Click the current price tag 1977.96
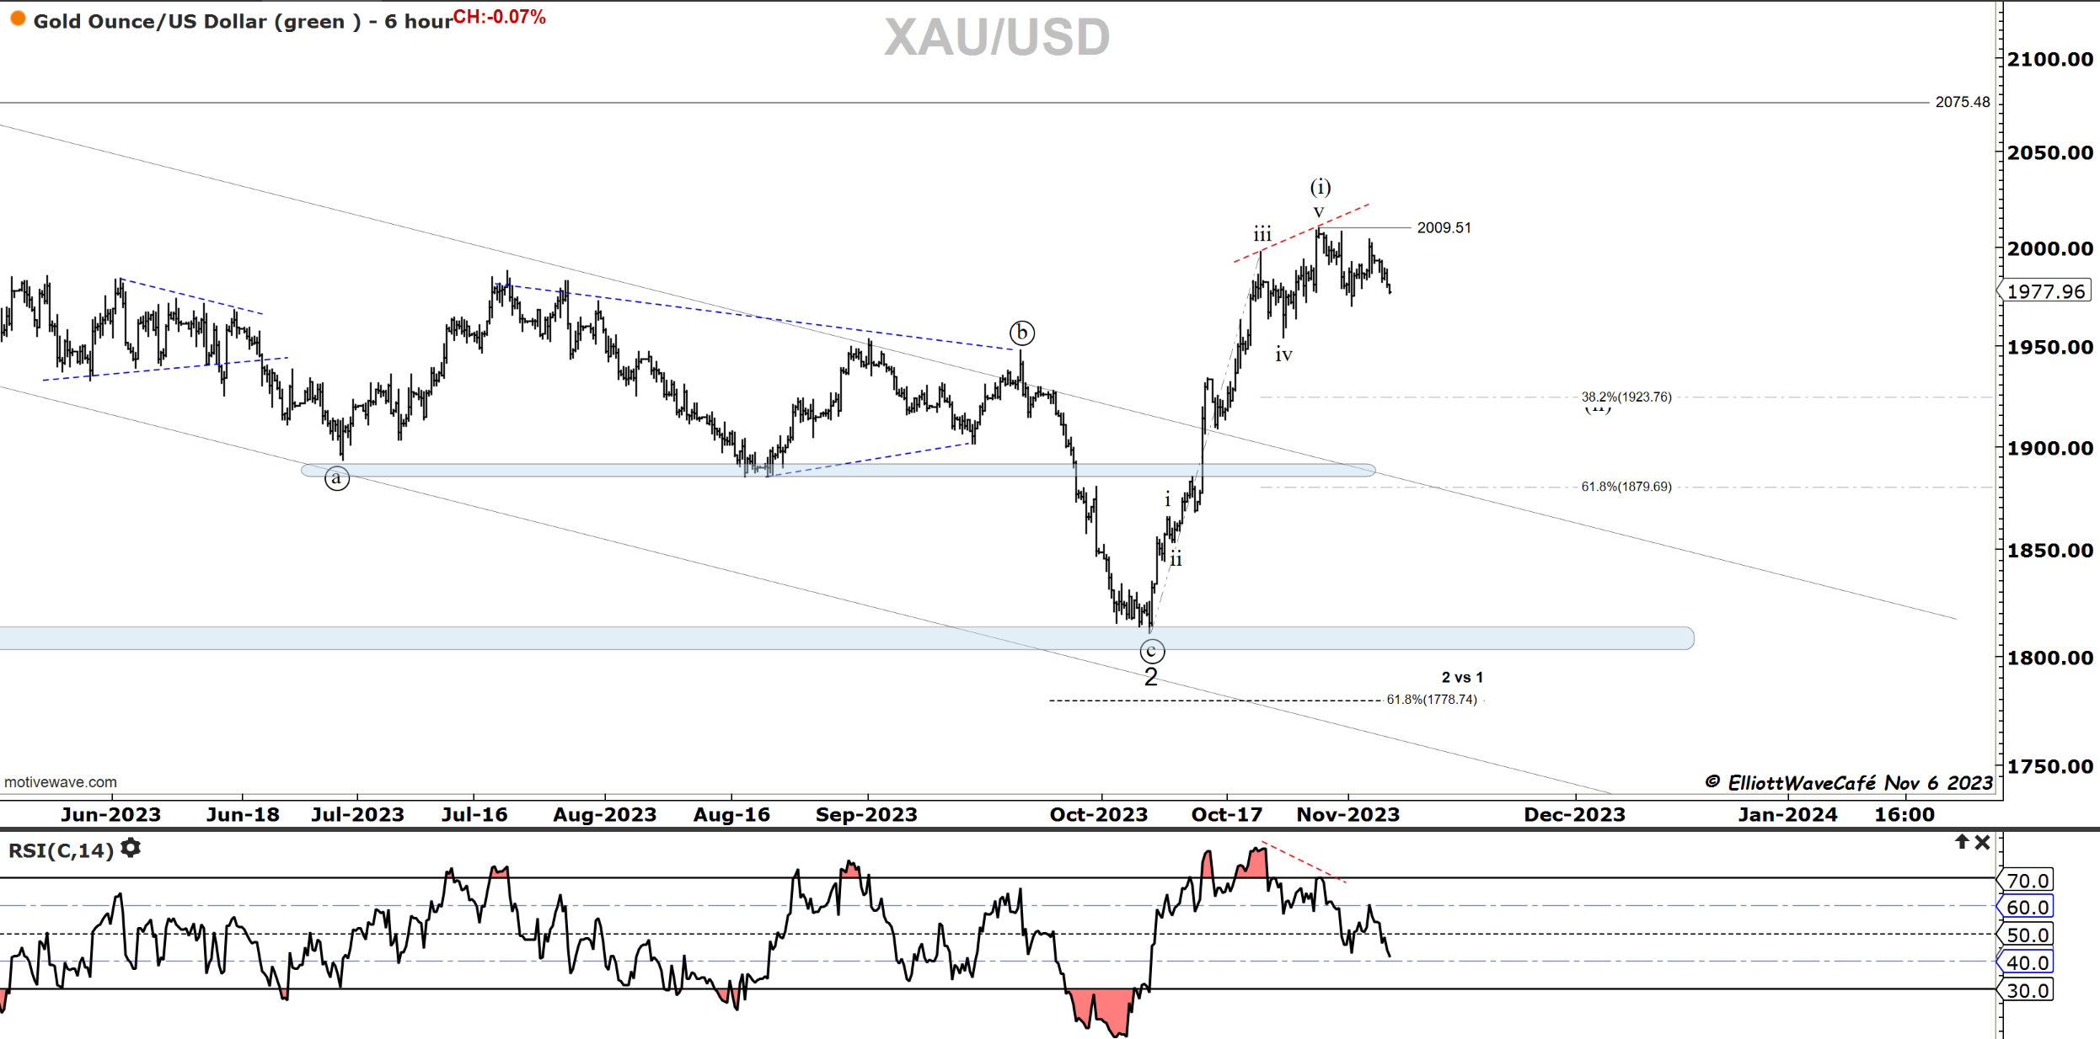Viewport: 2100px width, 1039px height. (x=2046, y=291)
